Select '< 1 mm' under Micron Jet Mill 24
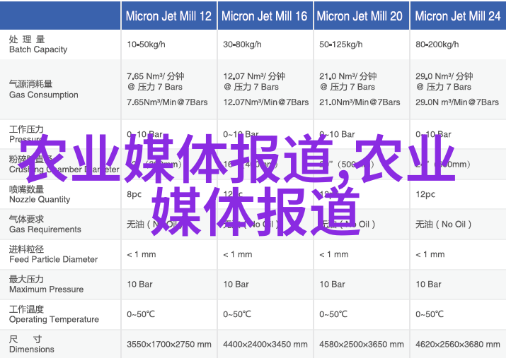The height and width of the screenshot is (358, 511). click(430, 254)
